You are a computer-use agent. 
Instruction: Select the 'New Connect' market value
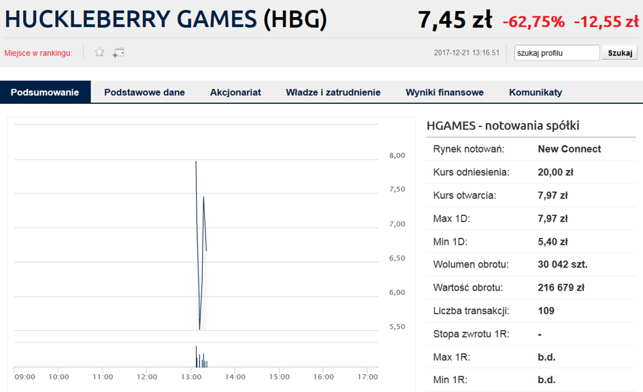pos(570,149)
